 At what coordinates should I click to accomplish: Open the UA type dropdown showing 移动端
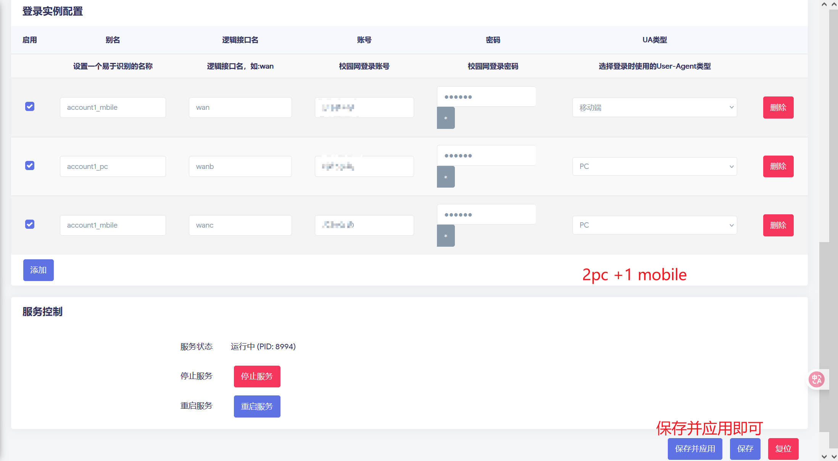click(654, 107)
